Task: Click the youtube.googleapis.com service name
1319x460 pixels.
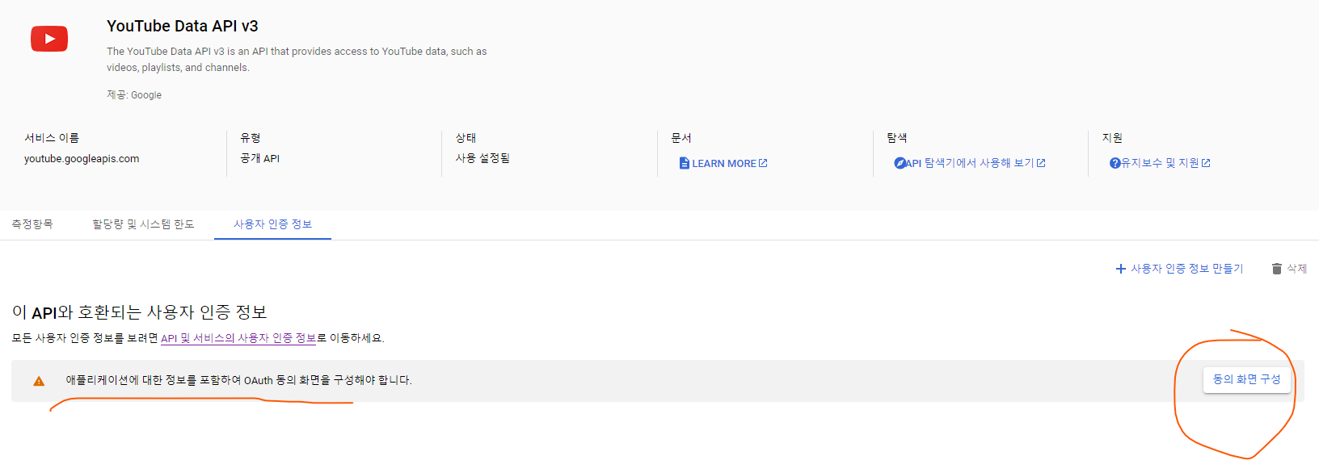Action: 82,159
